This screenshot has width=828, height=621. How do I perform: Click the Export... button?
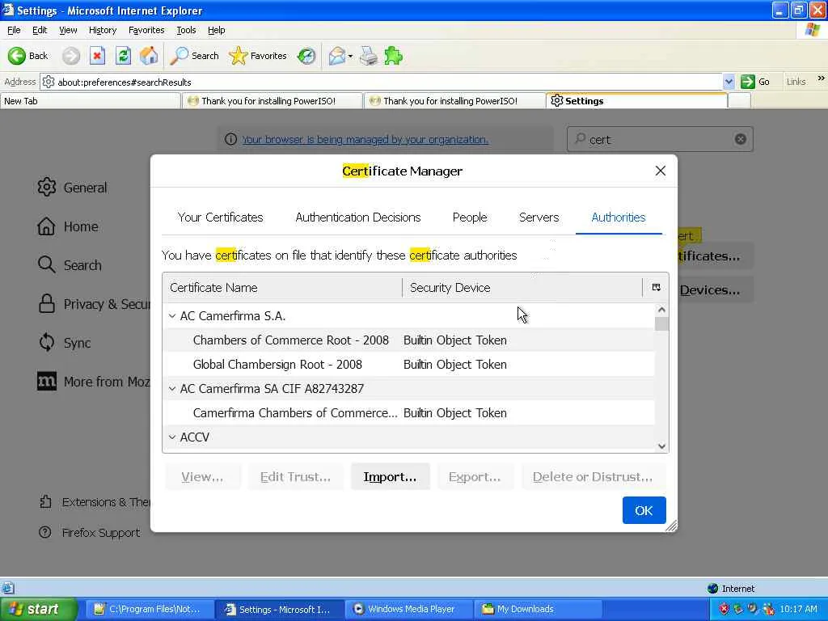(x=474, y=476)
